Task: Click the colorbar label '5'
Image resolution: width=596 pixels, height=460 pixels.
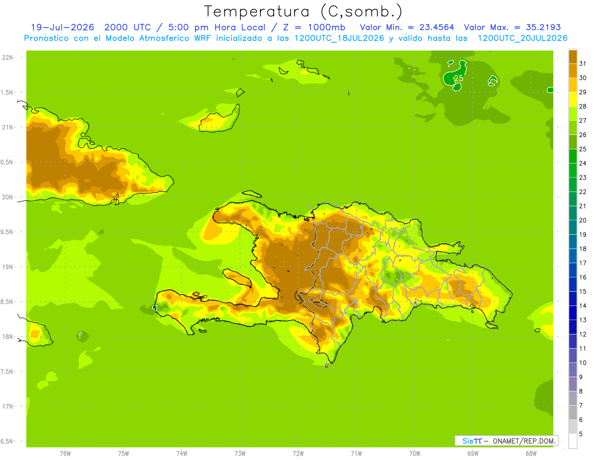Action: click(x=581, y=434)
